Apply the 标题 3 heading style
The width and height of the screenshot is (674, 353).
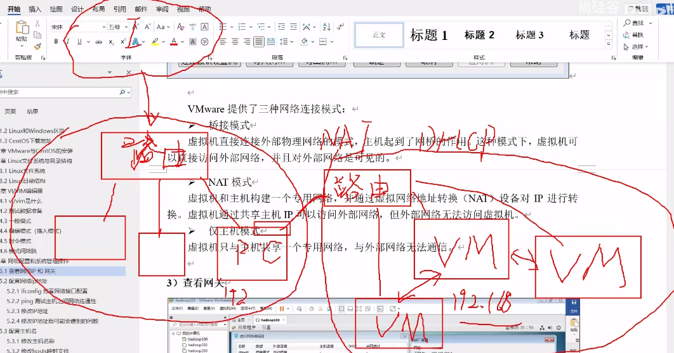tap(529, 35)
